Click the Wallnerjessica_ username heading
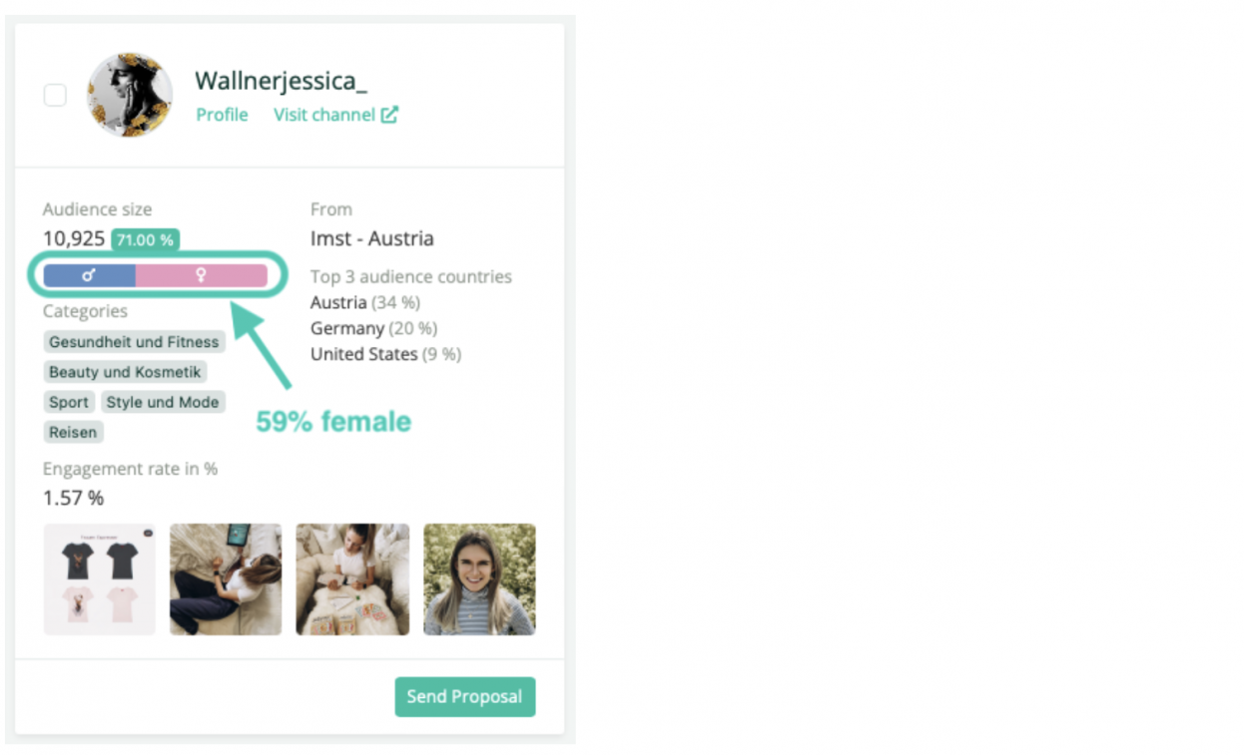Viewport: 1244px width, 755px height. [281, 81]
